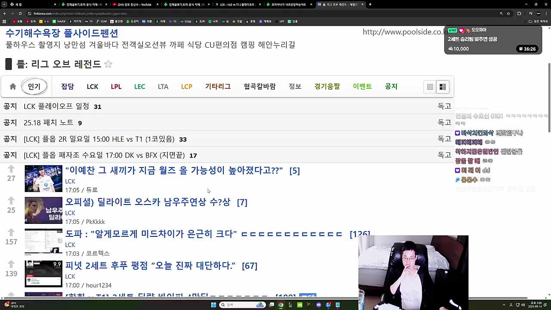551x310 pixels.
Task: Select 공지 category tab
Action: (391, 87)
